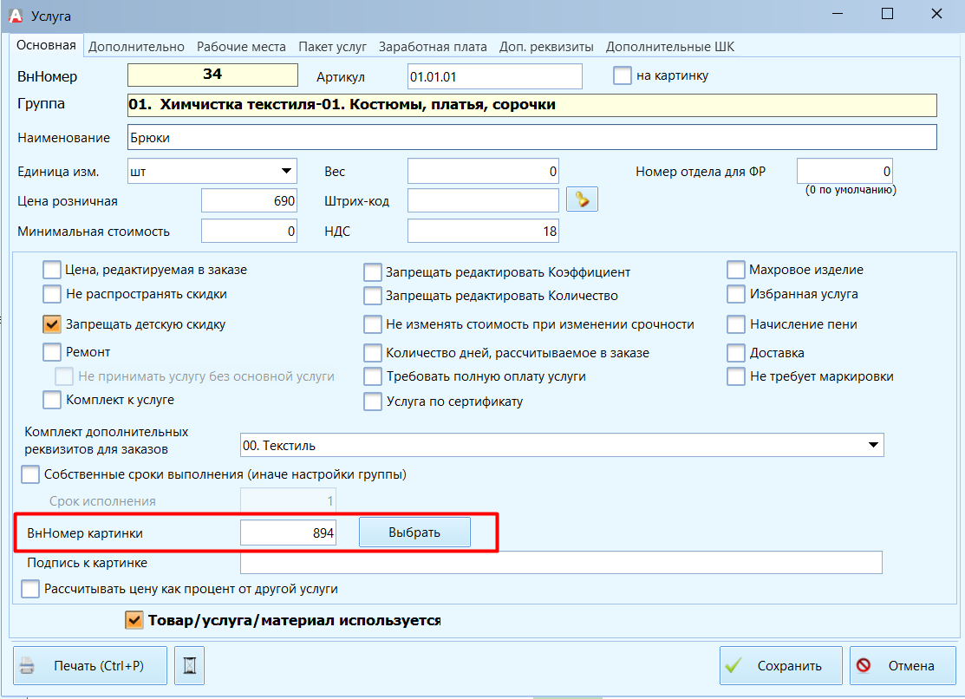This screenshot has width=965, height=699.
Task: Click the ВнНомер картинки field
Action: pyautogui.click(x=288, y=532)
